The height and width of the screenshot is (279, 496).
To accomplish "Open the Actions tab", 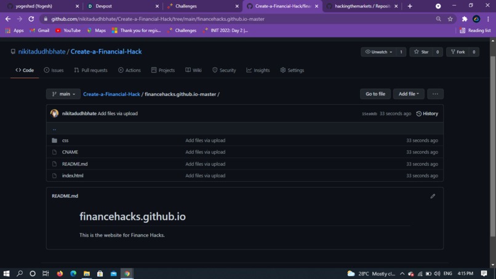I will tap(129, 70).
